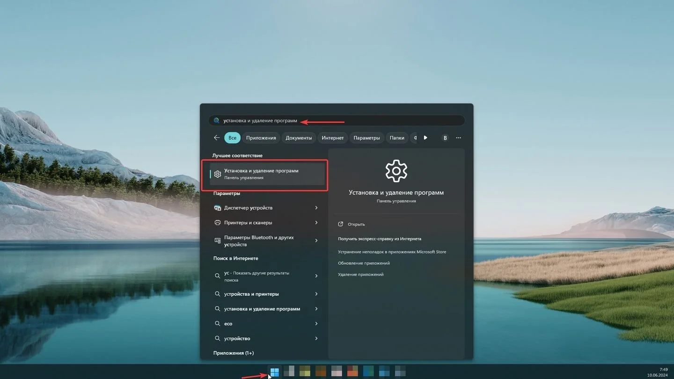Select the Все filter tab
This screenshot has width=674, height=379.
(x=233, y=138)
